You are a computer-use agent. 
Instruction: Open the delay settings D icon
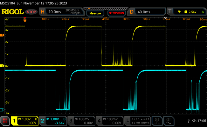(132, 12)
